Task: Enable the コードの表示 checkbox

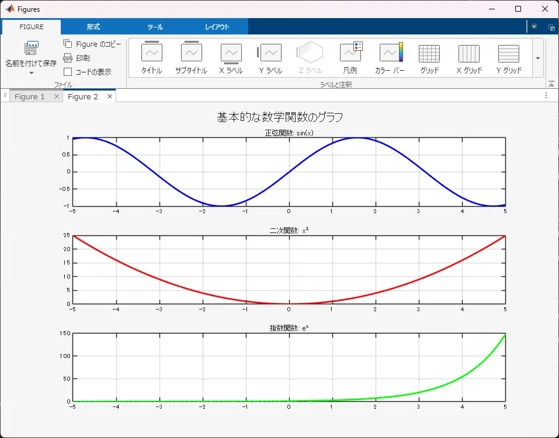Action: (x=68, y=72)
